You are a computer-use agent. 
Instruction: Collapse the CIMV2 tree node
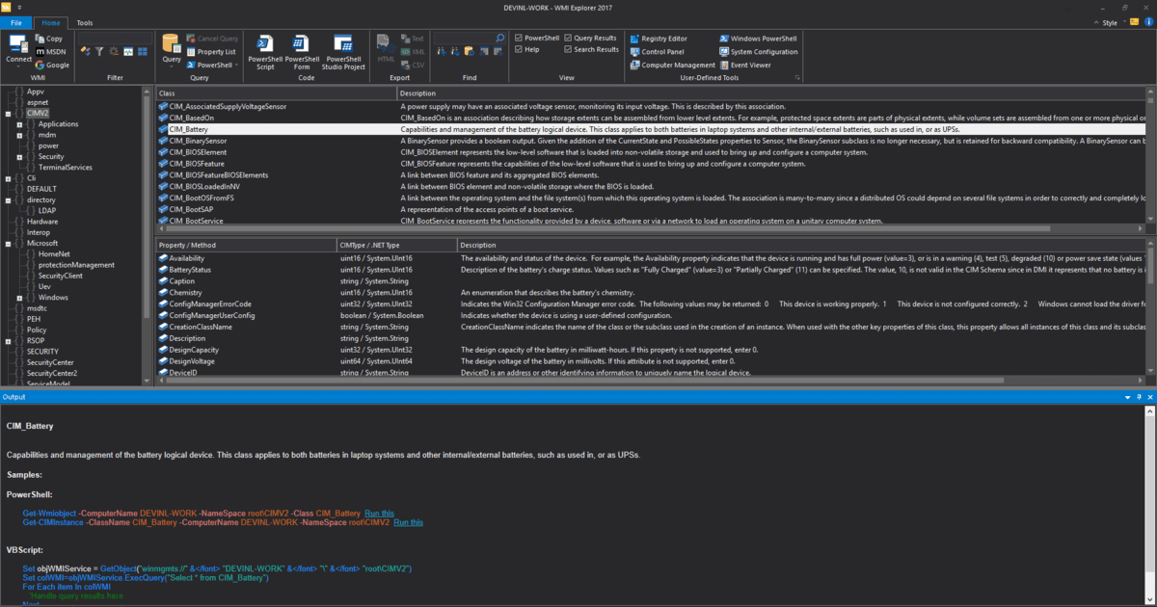point(7,112)
